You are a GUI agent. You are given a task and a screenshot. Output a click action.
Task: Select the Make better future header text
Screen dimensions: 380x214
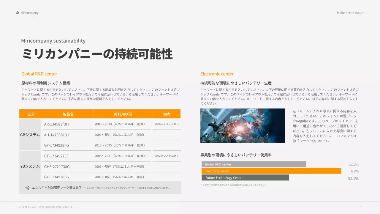350,12
